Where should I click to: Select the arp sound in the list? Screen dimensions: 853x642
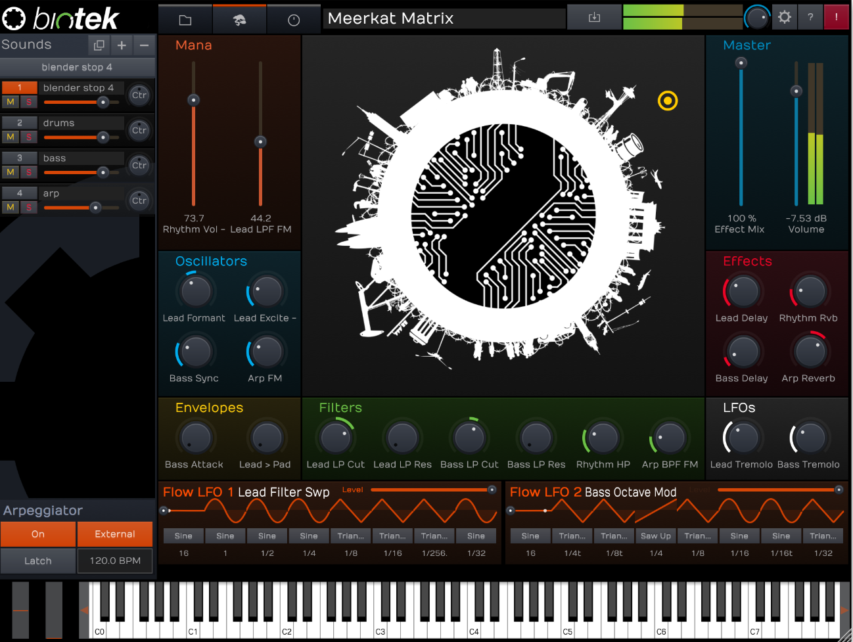[x=79, y=193]
